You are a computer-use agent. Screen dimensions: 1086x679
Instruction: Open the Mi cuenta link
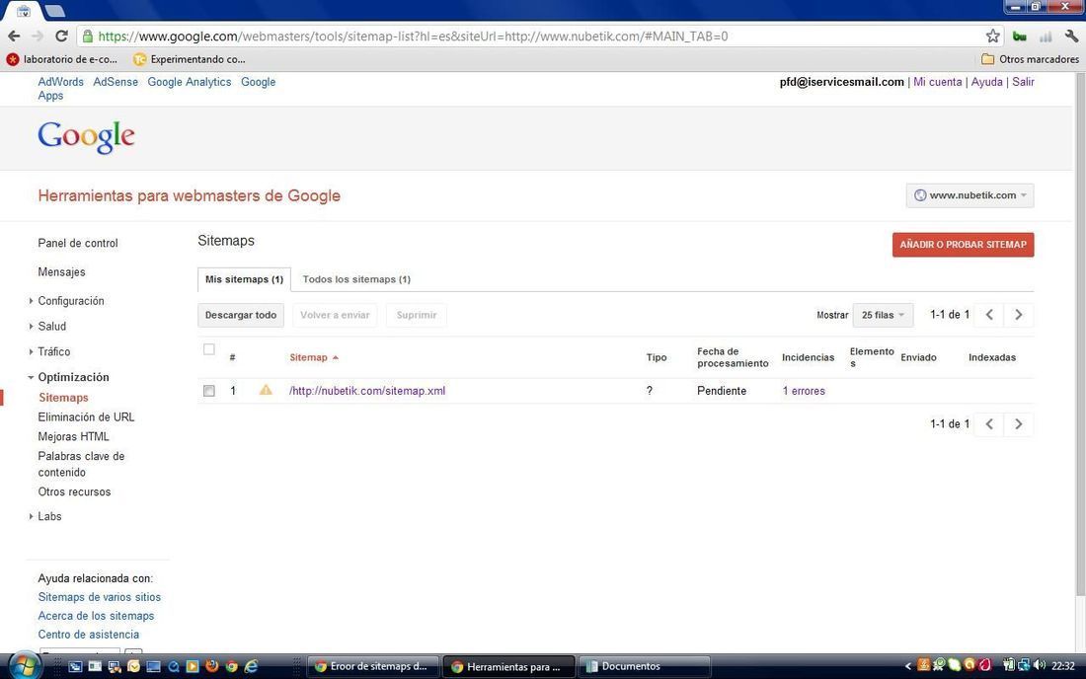coord(937,82)
